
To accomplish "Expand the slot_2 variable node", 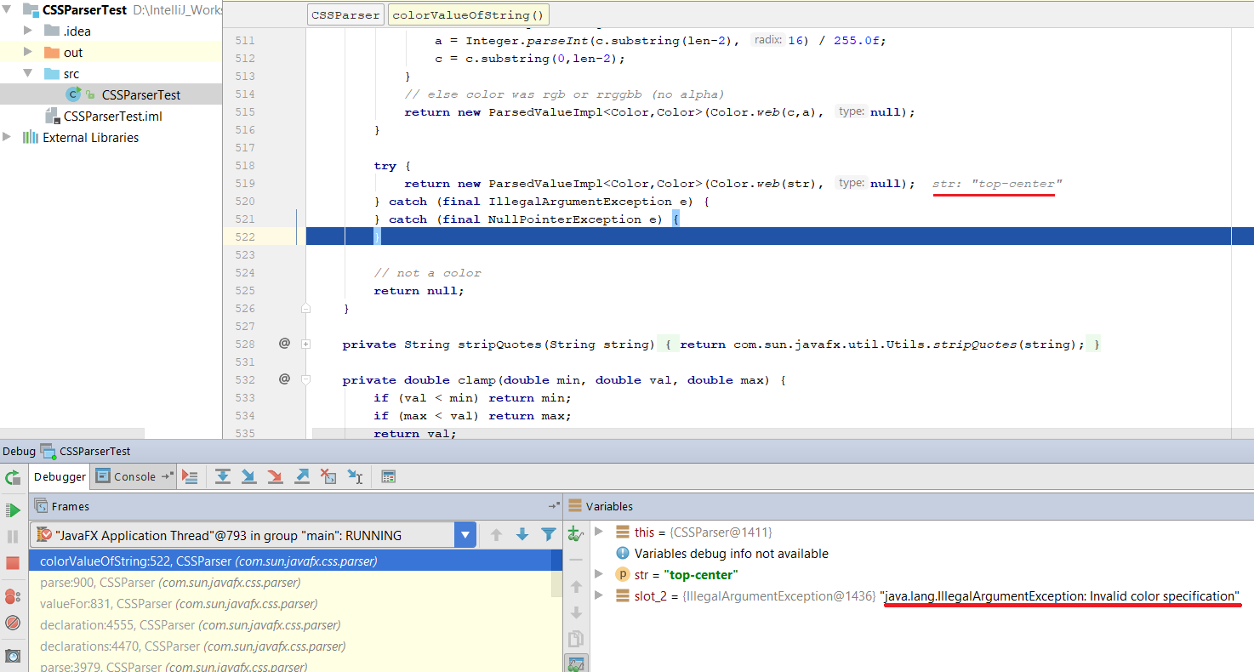I will (599, 596).
